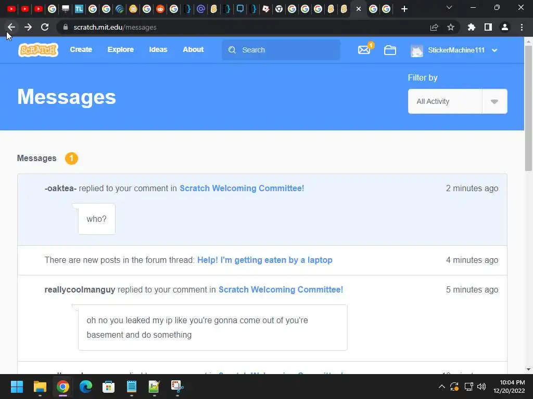Open the My Stuff folder icon

click(390, 50)
